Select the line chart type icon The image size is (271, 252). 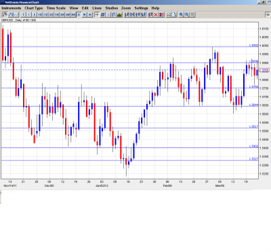[x=16, y=15]
